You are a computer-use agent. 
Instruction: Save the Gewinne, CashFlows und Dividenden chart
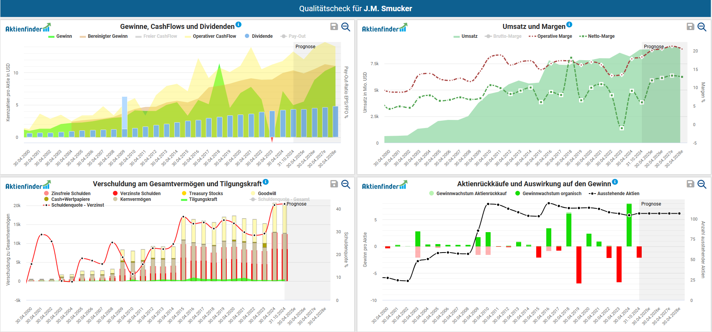click(x=334, y=27)
